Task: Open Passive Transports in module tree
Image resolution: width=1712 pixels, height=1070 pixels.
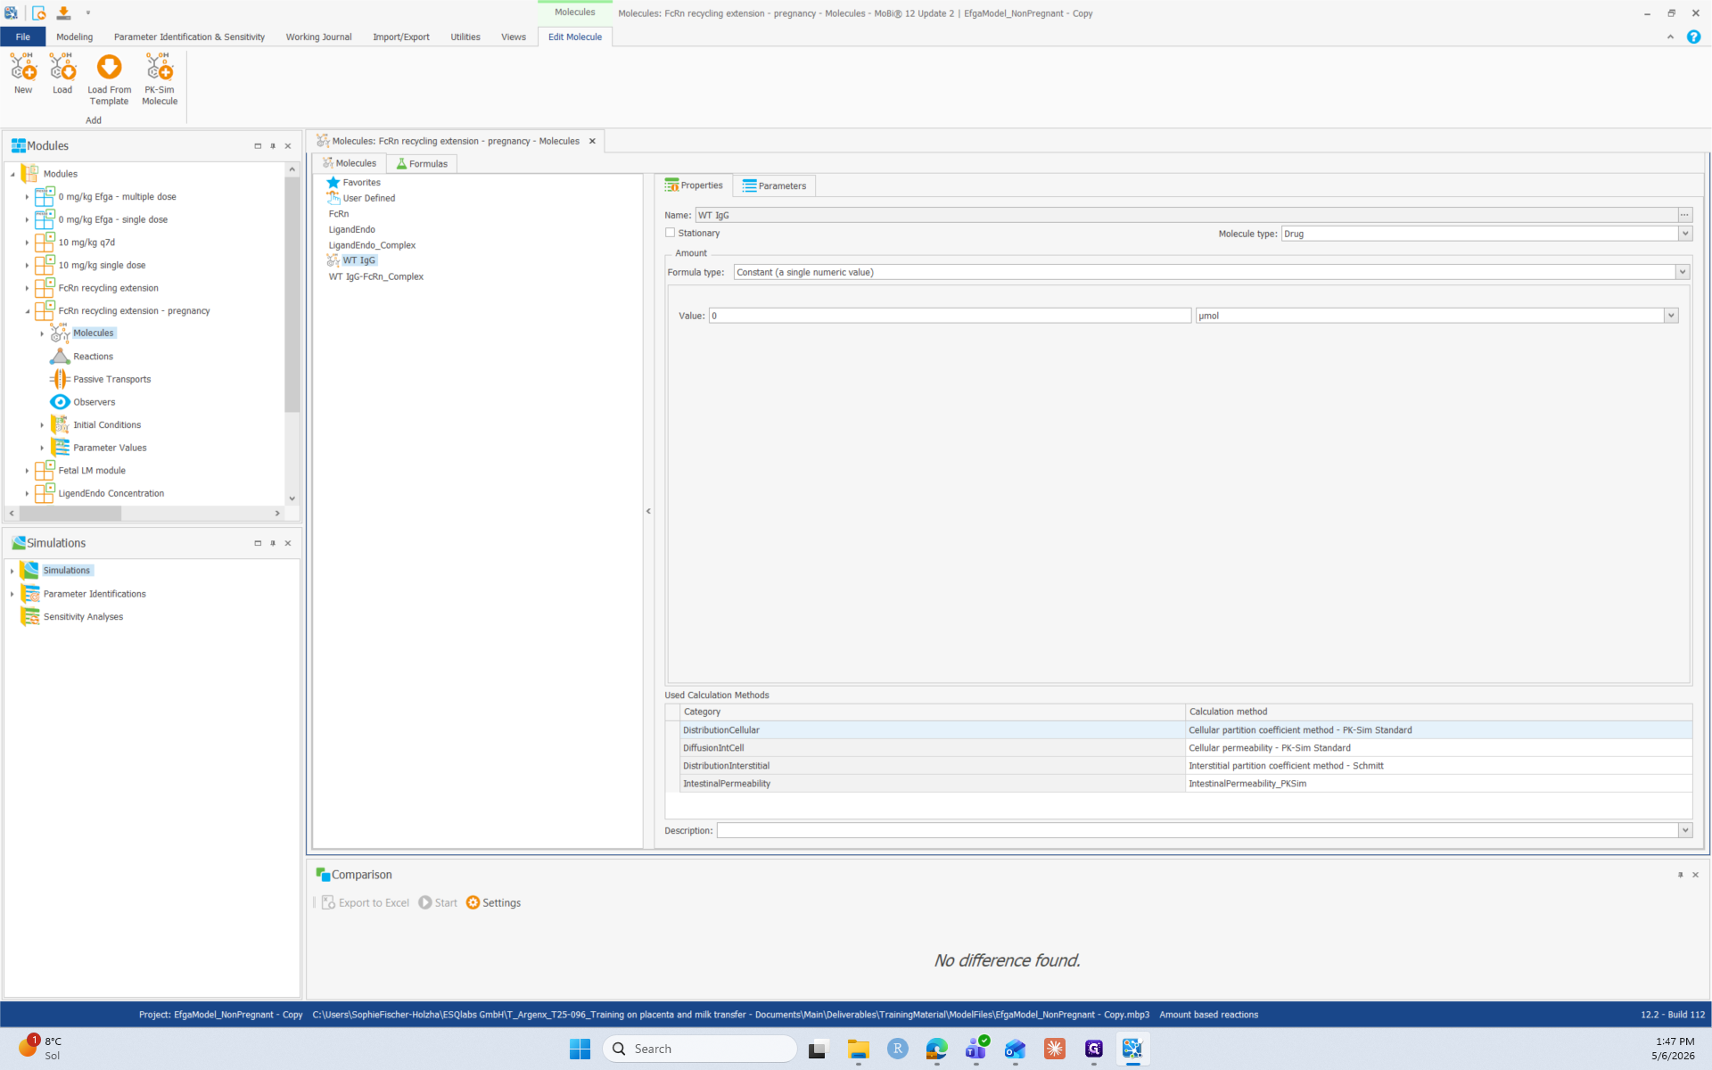Action: (x=111, y=379)
